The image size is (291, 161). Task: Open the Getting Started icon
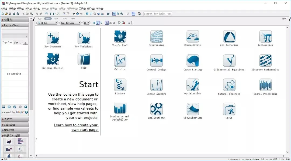pos(53,59)
